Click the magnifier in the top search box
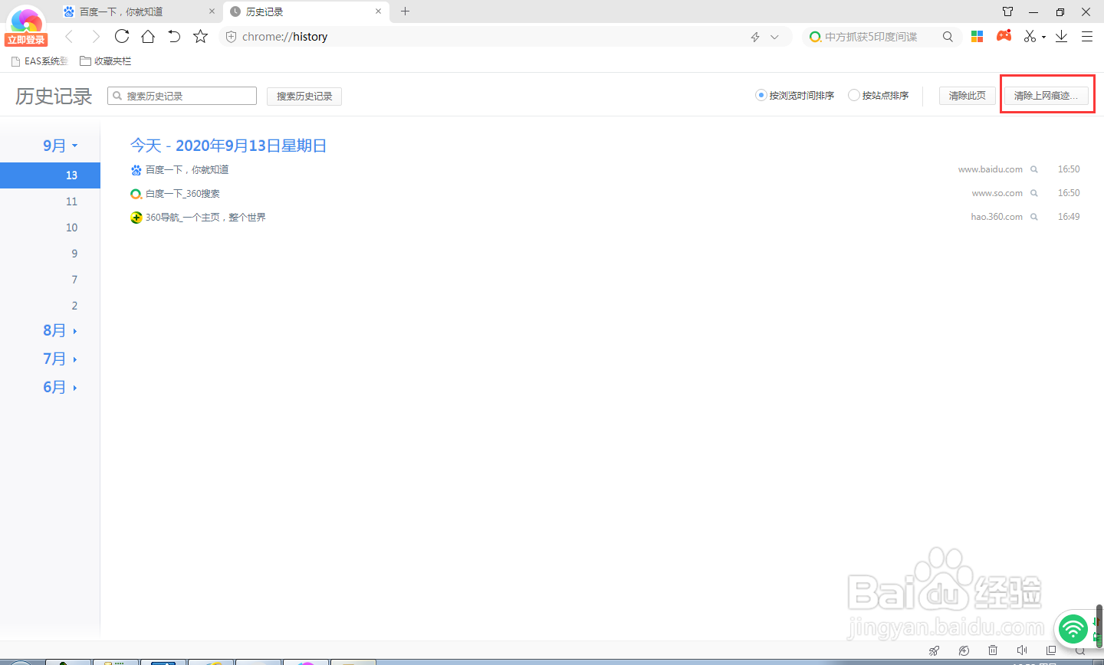Viewport: 1104px width, 665px height. pos(948,37)
